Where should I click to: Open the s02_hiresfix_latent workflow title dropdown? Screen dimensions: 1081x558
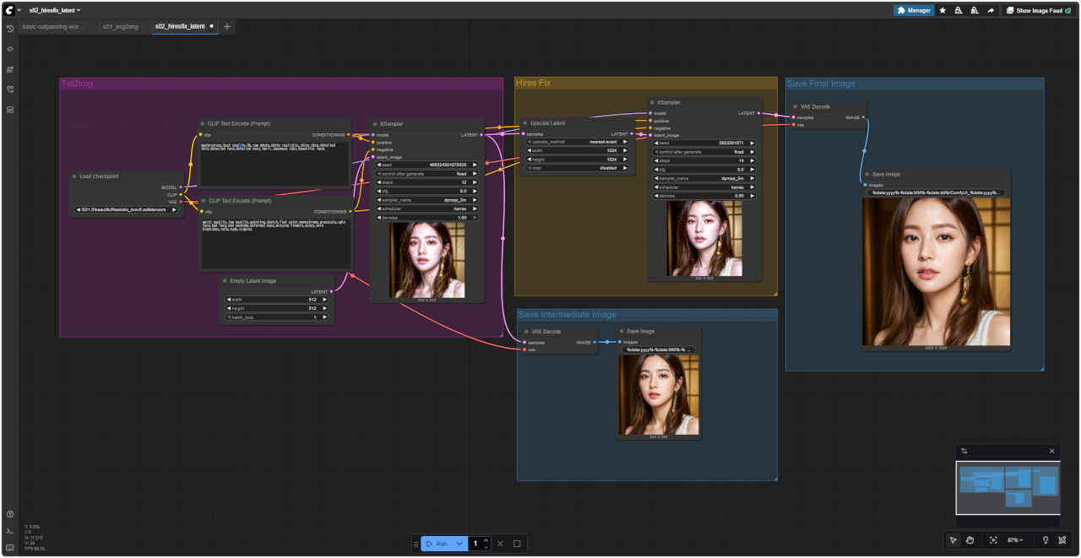pyautogui.click(x=54, y=10)
